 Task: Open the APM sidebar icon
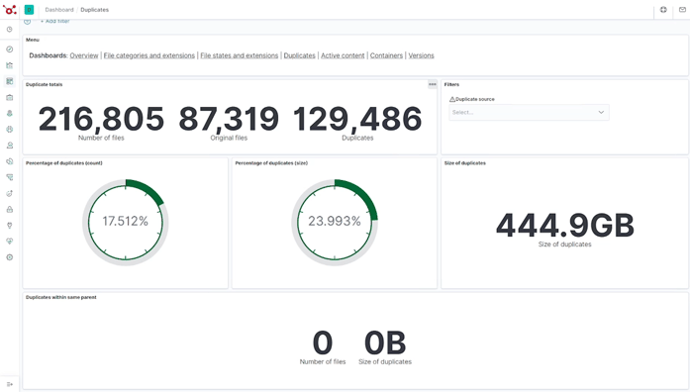10,177
